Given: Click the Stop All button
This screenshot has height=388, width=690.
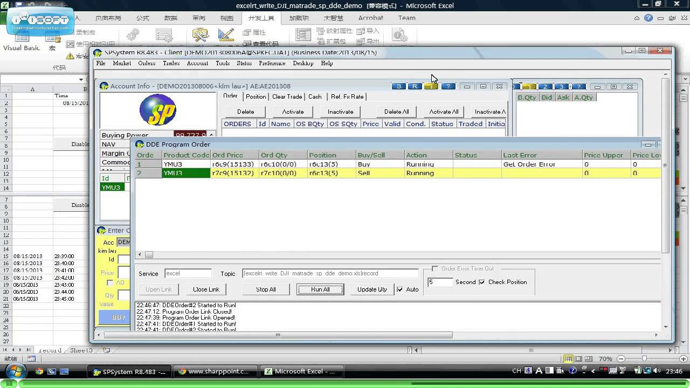Looking at the screenshot, I should [266, 289].
